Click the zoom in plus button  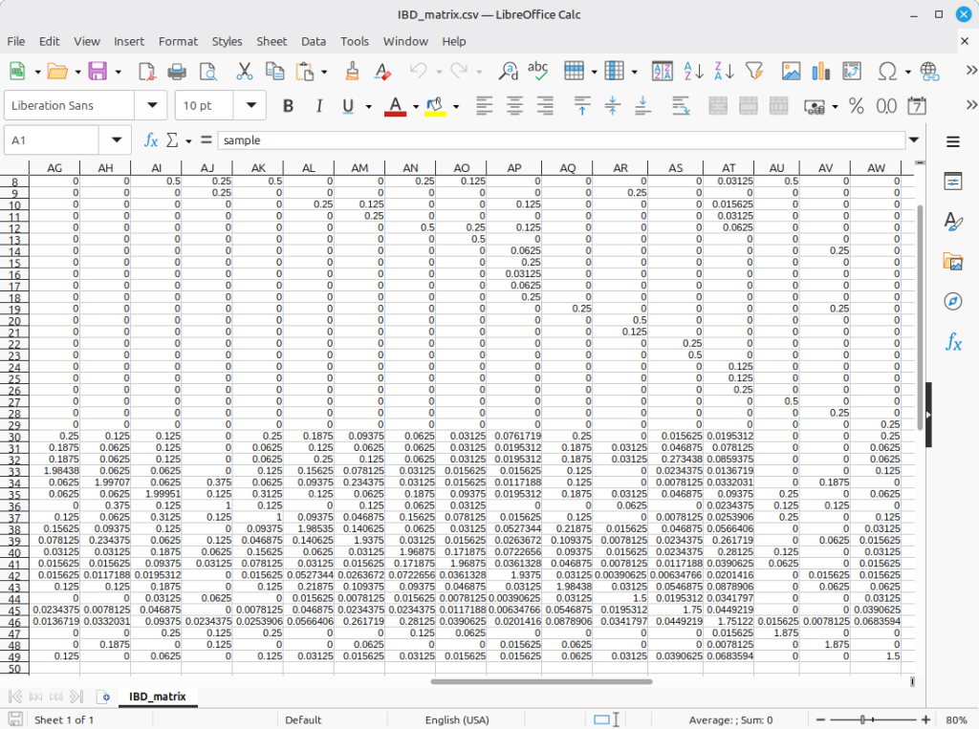[x=925, y=719]
